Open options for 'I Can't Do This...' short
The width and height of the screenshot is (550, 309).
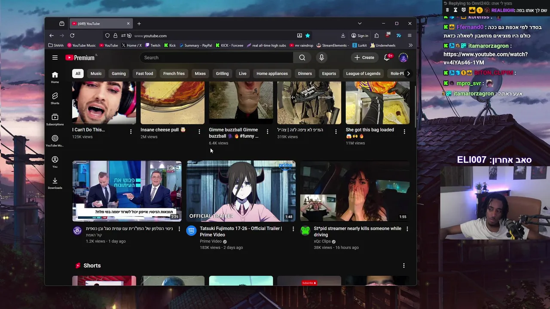[131, 132]
